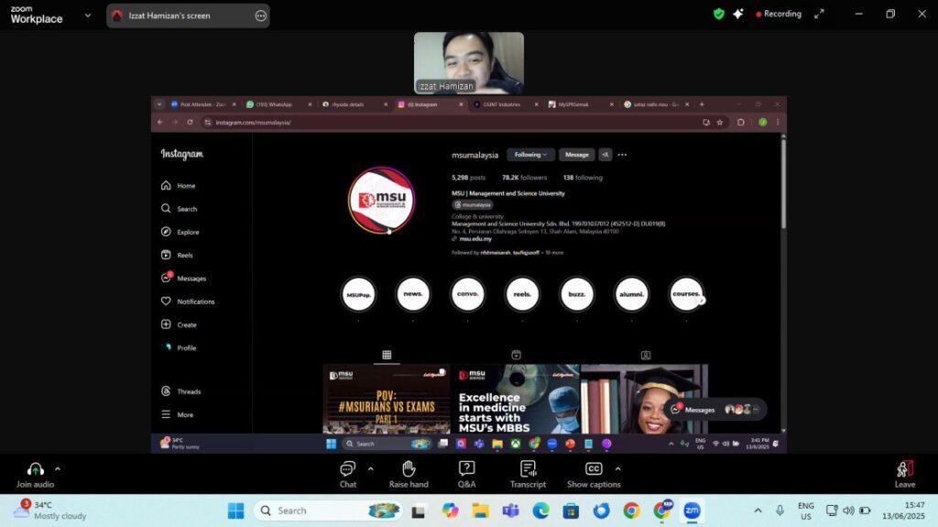Click weather widget 34°C Mostly cloudy
This screenshot has width=938, height=527.
click(49, 511)
